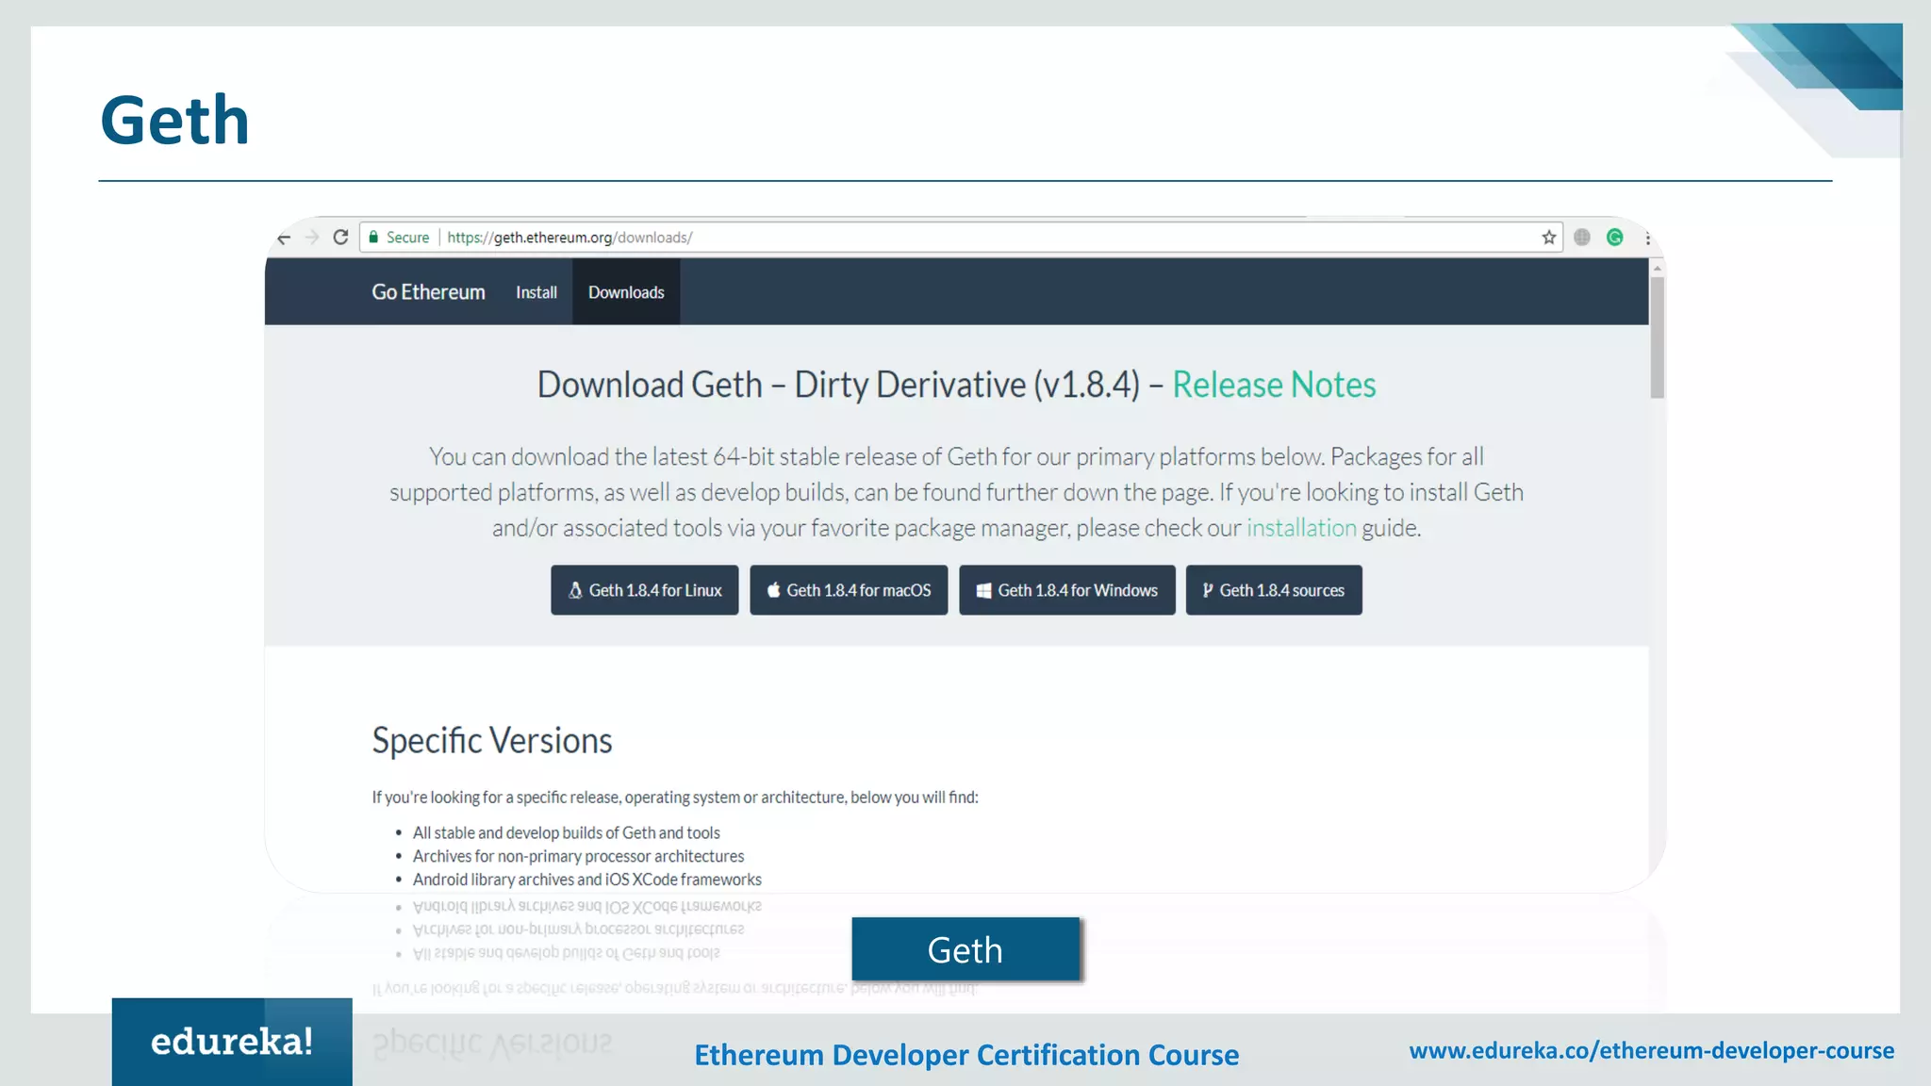This screenshot has height=1086, width=1931.
Task: Open the Downloads tab
Action: click(626, 292)
